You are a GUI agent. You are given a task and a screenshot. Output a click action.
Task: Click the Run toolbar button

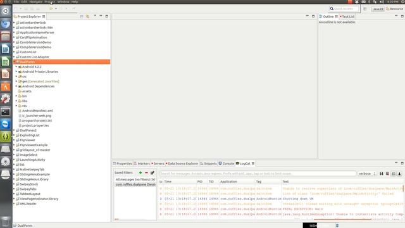pos(51,8)
